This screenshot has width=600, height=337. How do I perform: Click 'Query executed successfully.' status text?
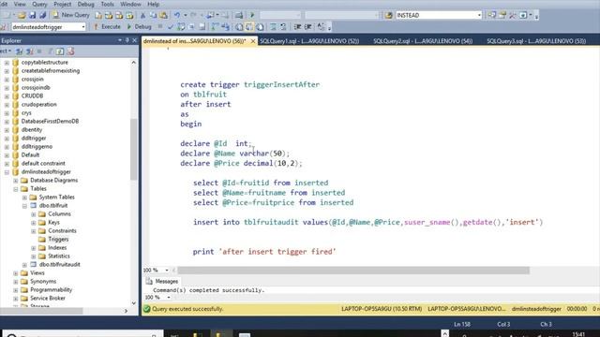tap(187, 309)
